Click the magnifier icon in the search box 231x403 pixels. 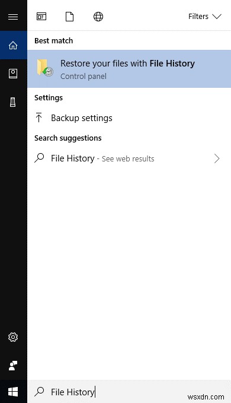39,392
